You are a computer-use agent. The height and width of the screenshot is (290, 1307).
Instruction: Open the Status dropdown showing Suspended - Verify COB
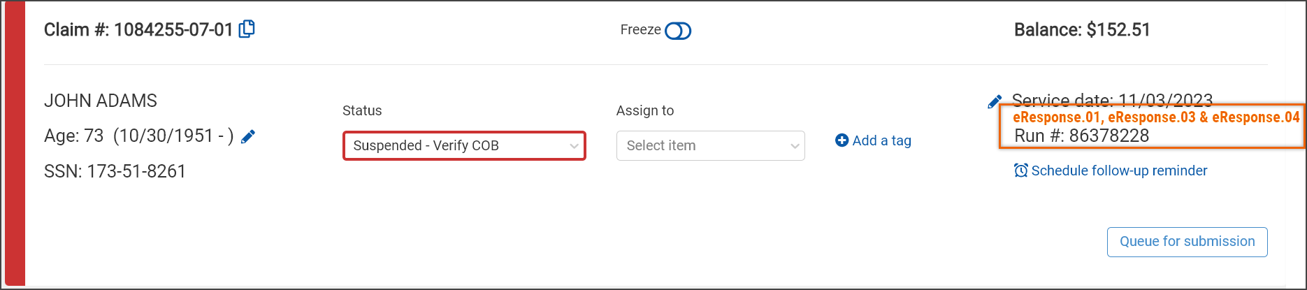[x=464, y=145]
